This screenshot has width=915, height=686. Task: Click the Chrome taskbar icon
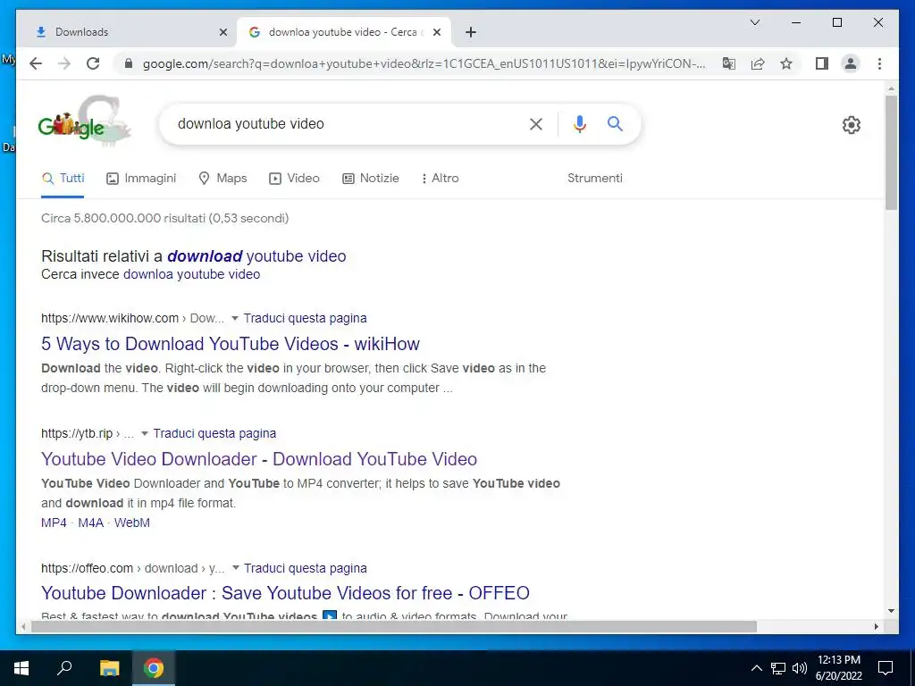pyautogui.click(x=154, y=668)
